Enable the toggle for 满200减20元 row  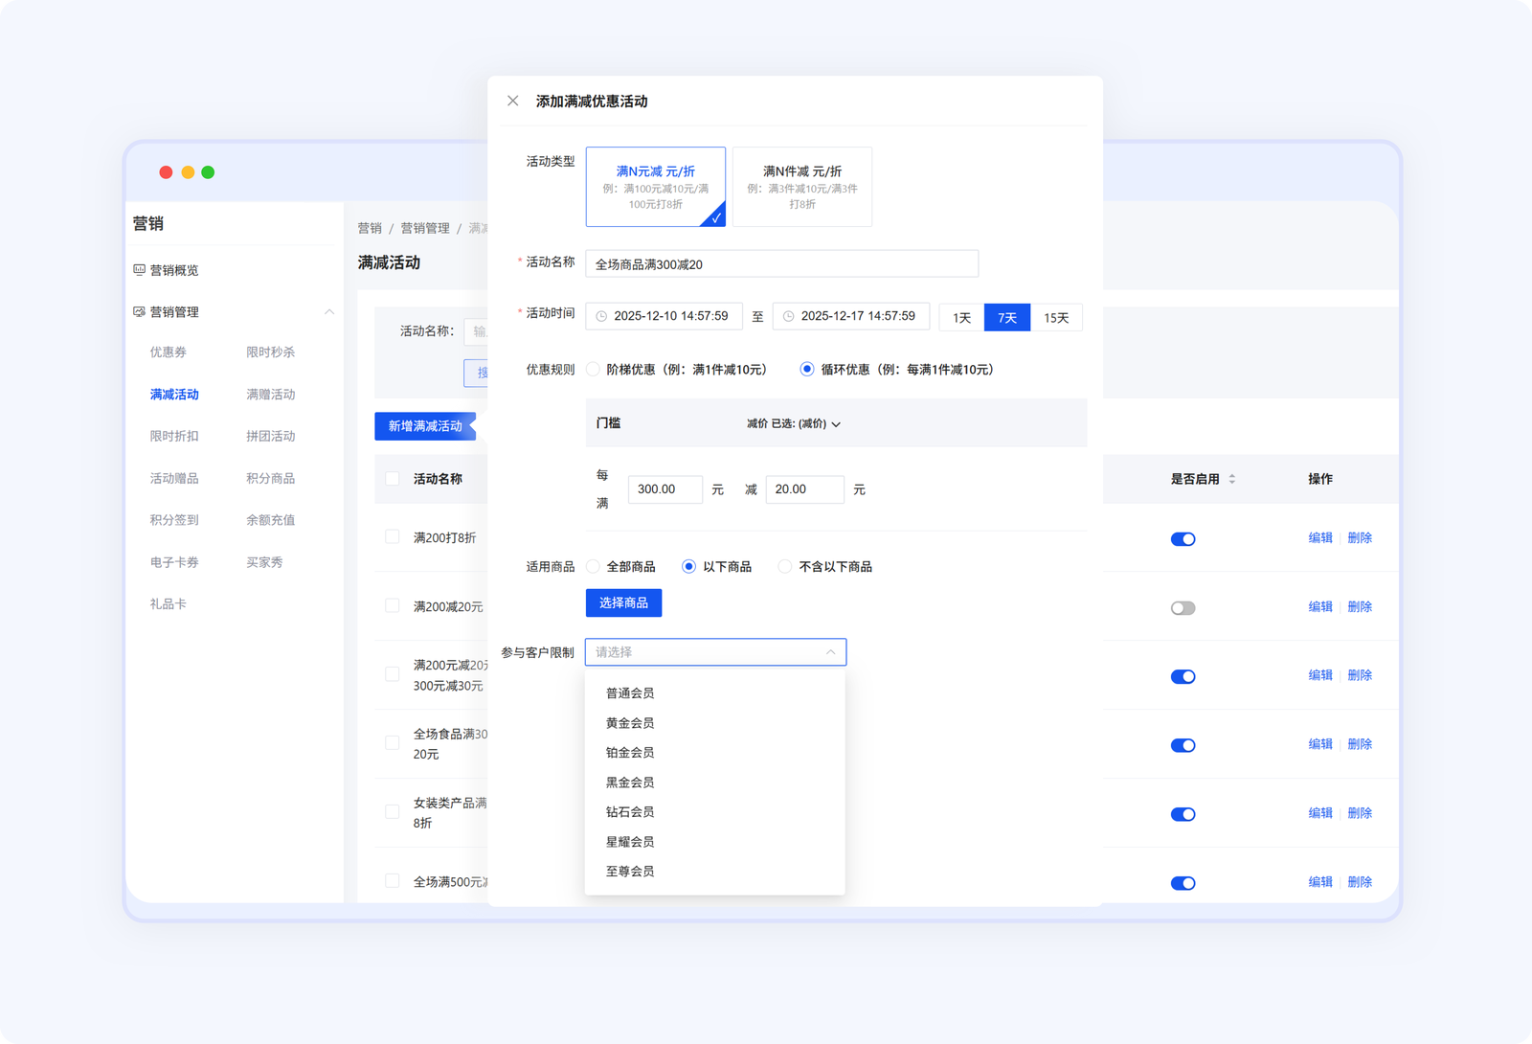pos(1183,608)
